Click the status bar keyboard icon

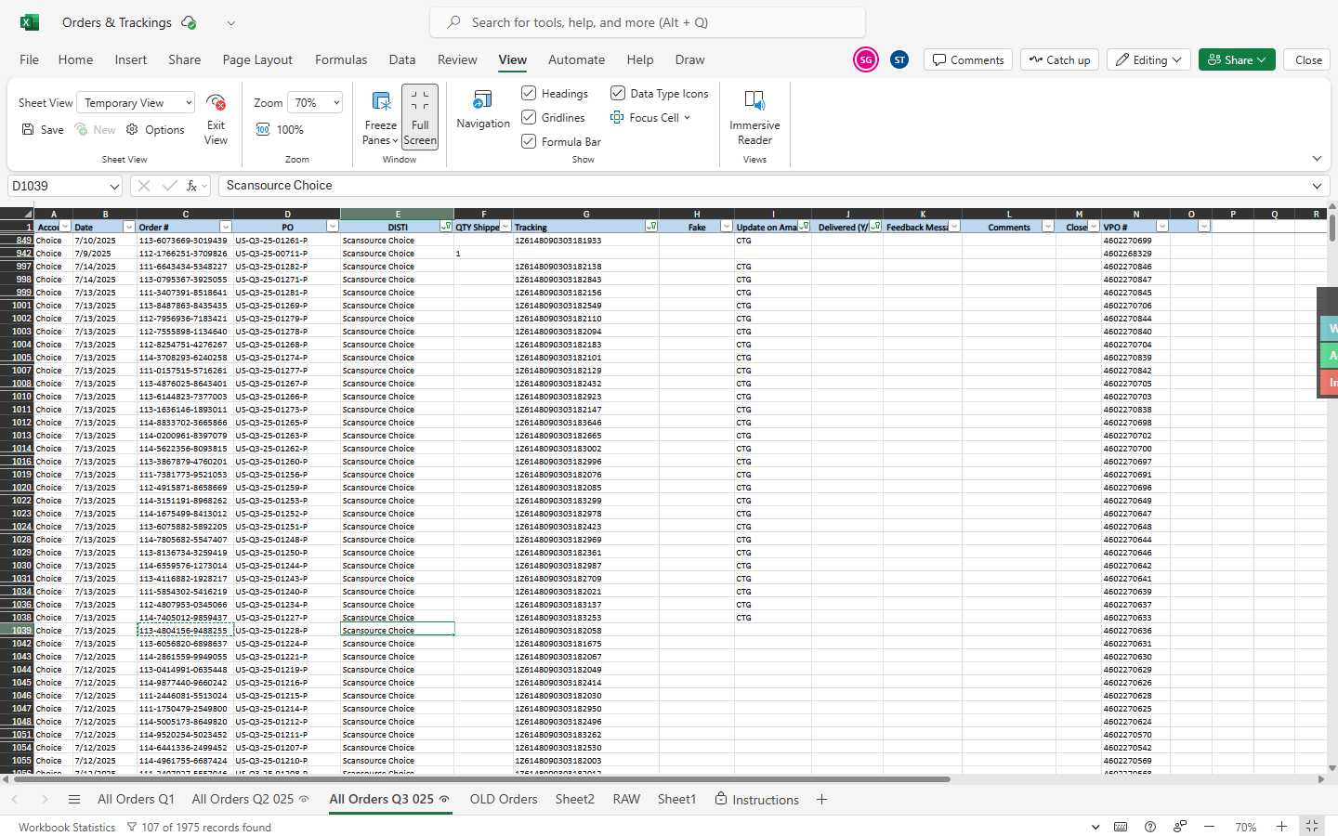click(1121, 827)
